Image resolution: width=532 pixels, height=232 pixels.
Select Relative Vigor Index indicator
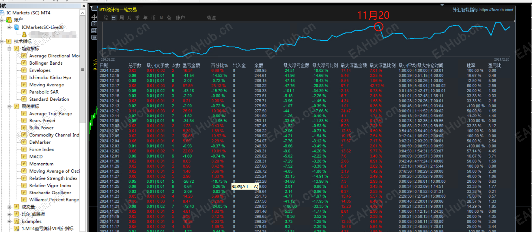pyautogui.click(x=50, y=185)
